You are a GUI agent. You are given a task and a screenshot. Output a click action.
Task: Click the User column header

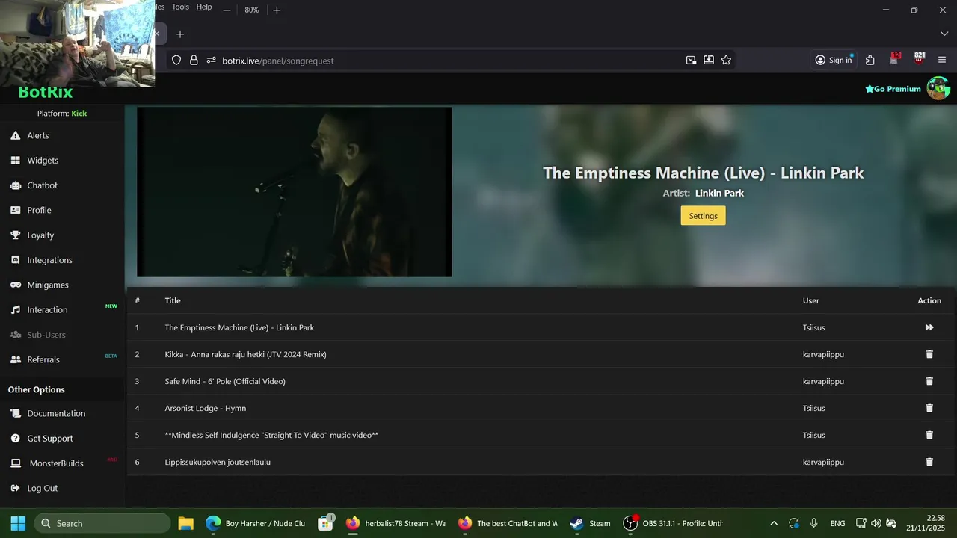(x=811, y=300)
